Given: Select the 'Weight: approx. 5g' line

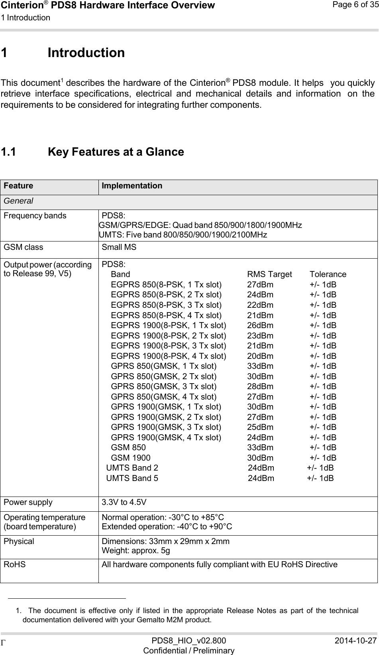Looking at the screenshot, I should click(x=136, y=551).
